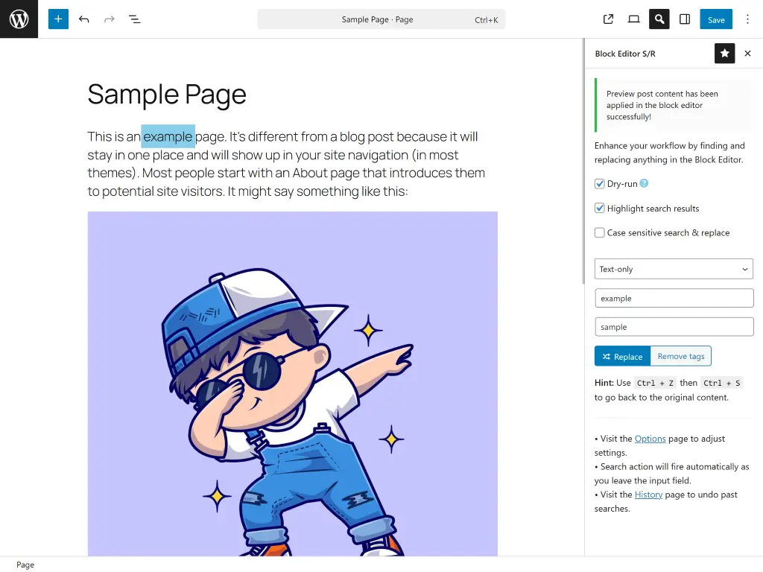Open the document overview panel
Viewport: 763px width, 572px height.
[135, 19]
